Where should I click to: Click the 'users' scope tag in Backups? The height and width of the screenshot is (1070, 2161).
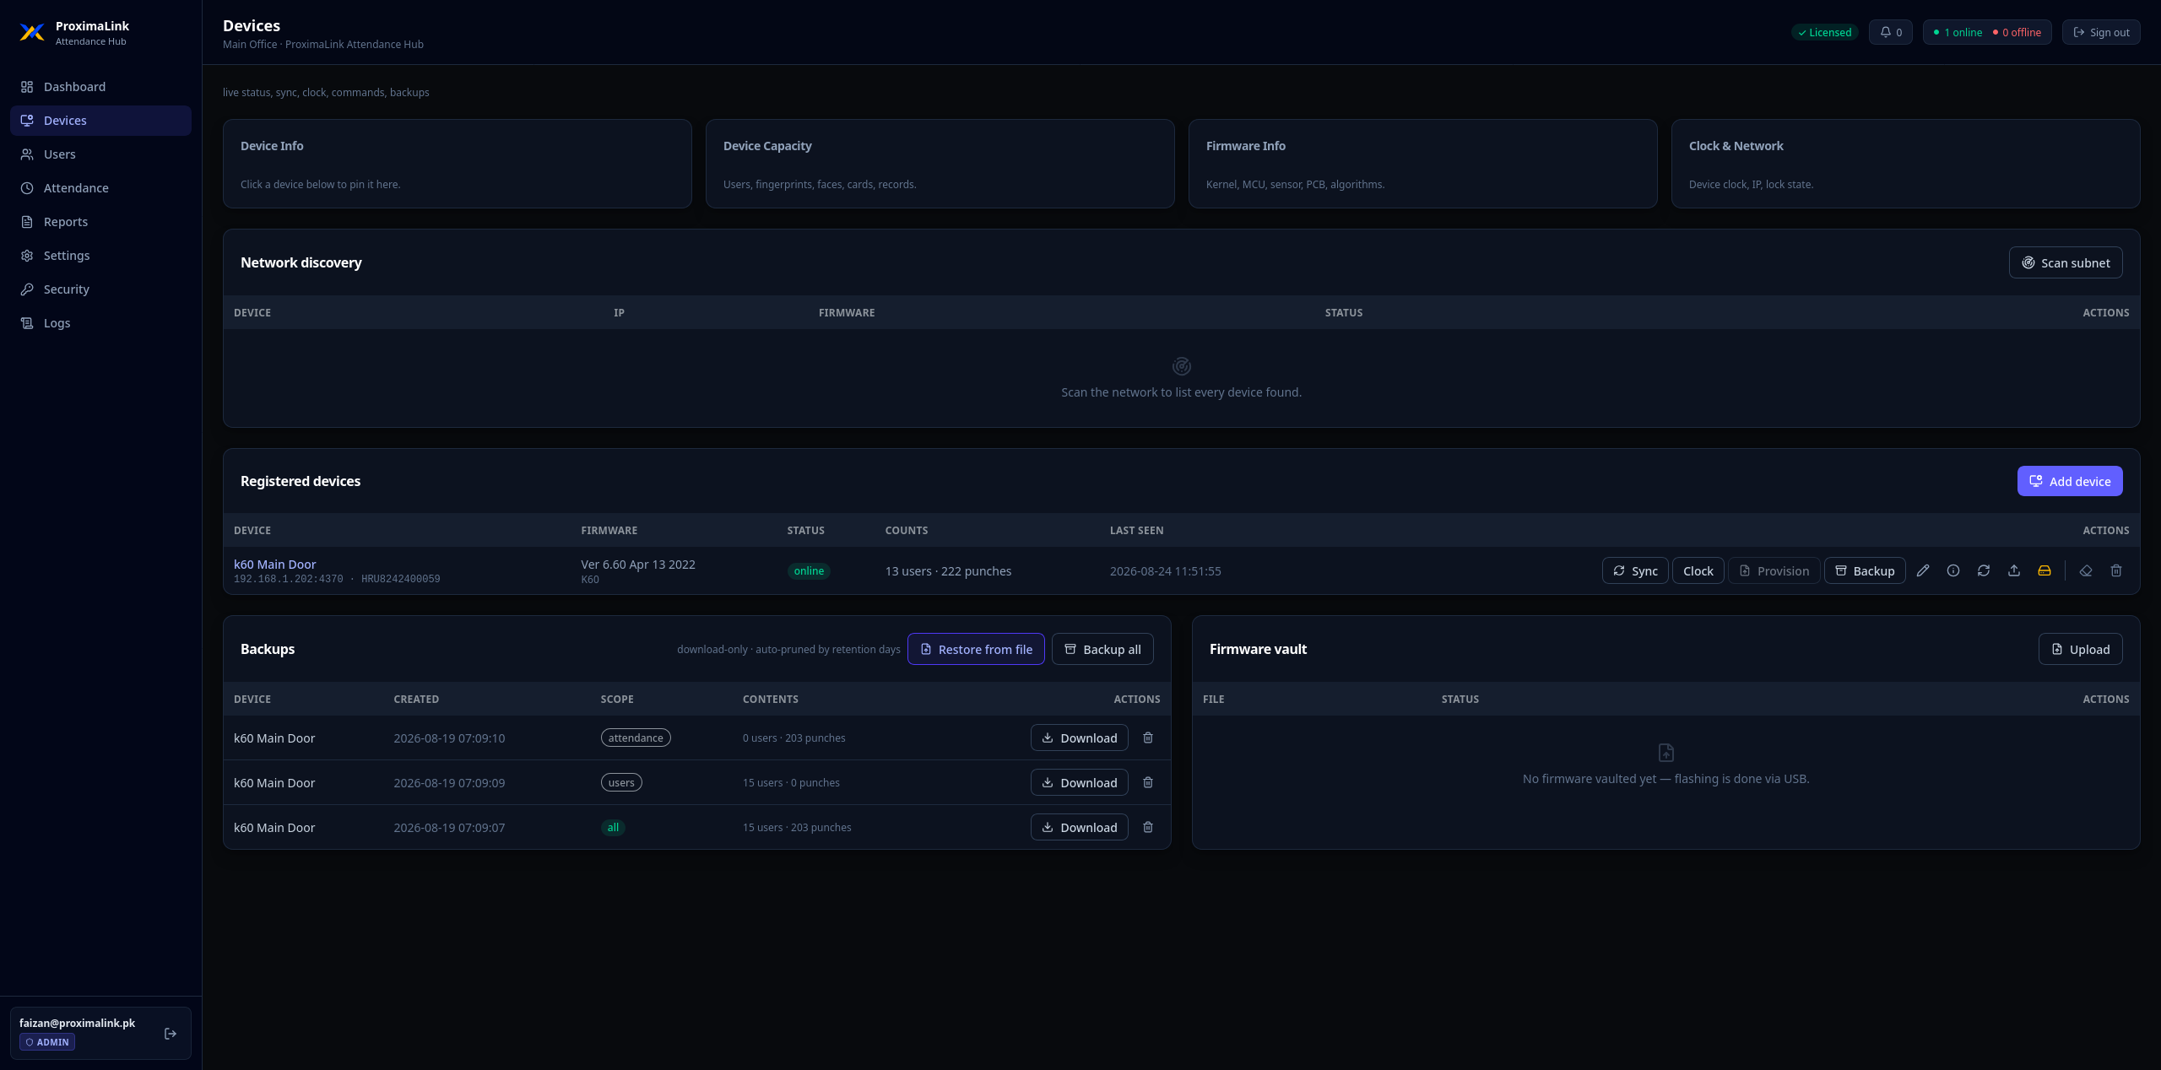pyautogui.click(x=621, y=782)
